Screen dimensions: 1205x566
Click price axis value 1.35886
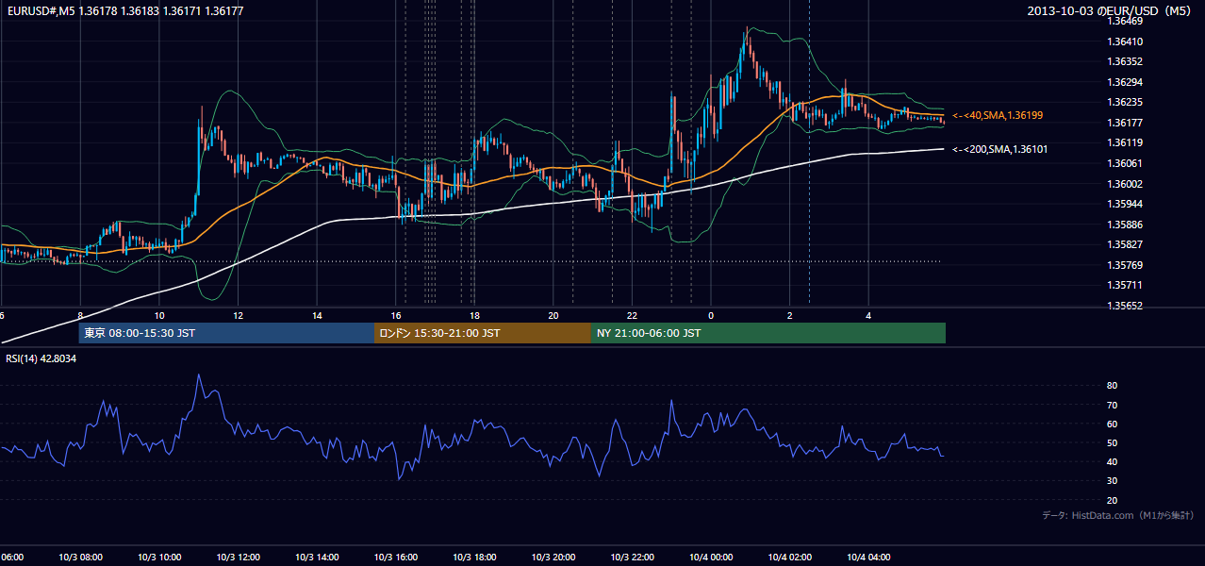click(x=1126, y=225)
